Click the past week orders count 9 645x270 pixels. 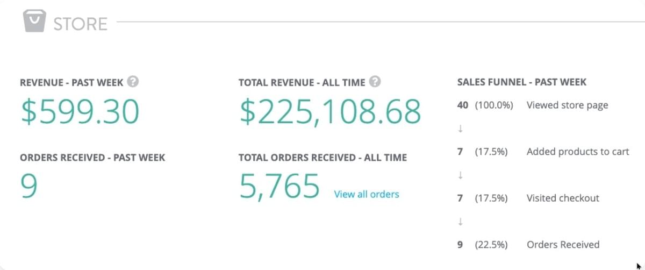pyautogui.click(x=29, y=187)
